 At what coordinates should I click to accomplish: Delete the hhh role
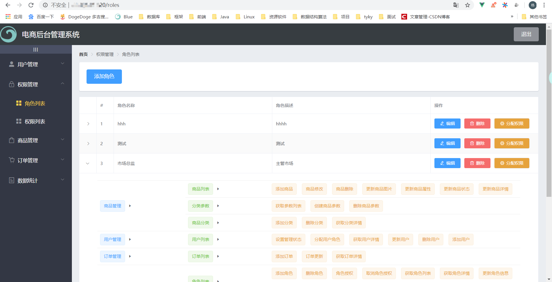coord(477,123)
